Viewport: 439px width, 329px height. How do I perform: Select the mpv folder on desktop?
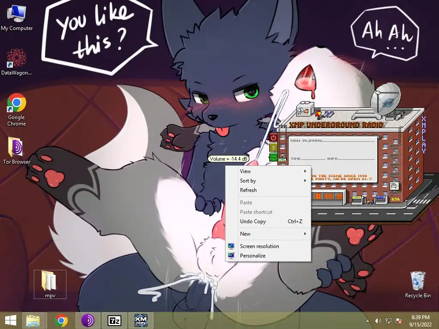(50, 284)
